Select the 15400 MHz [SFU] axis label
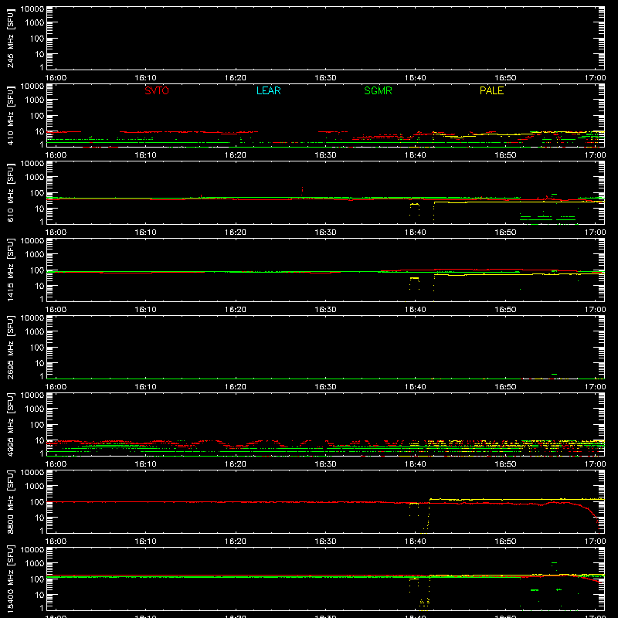The height and width of the screenshot is (618, 618). click(x=10, y=579)
